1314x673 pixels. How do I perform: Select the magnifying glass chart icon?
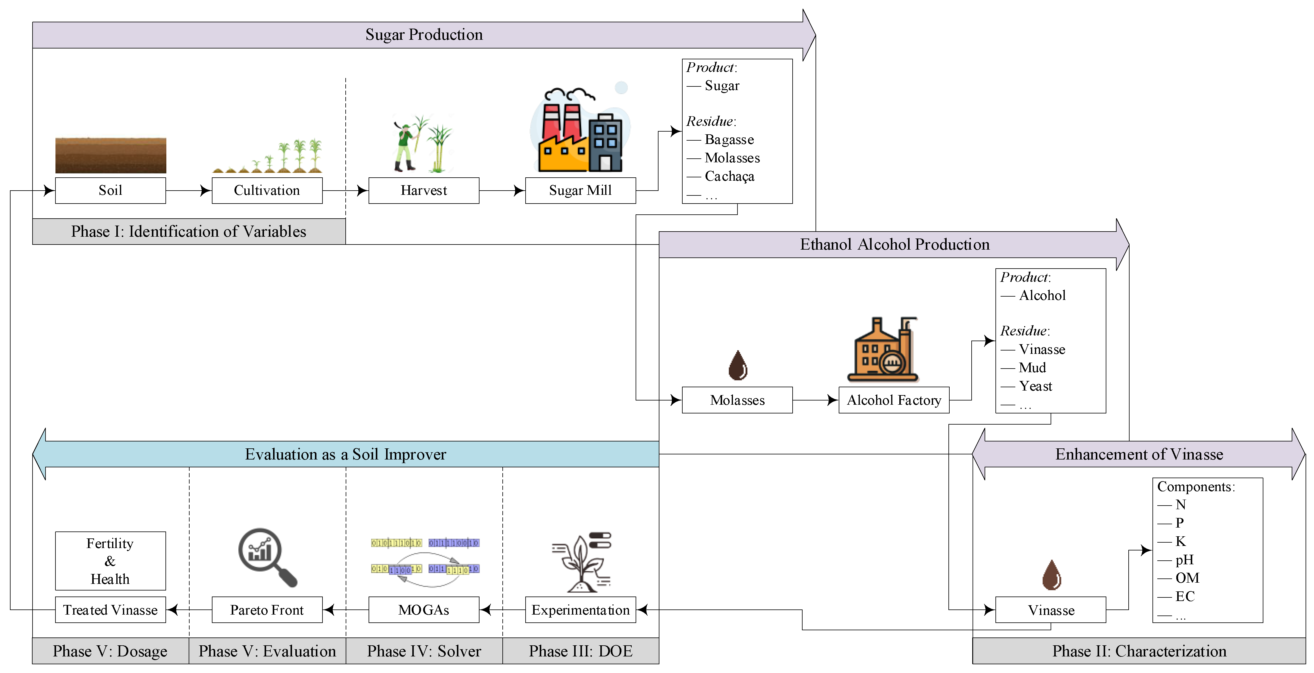coord(267,557)
